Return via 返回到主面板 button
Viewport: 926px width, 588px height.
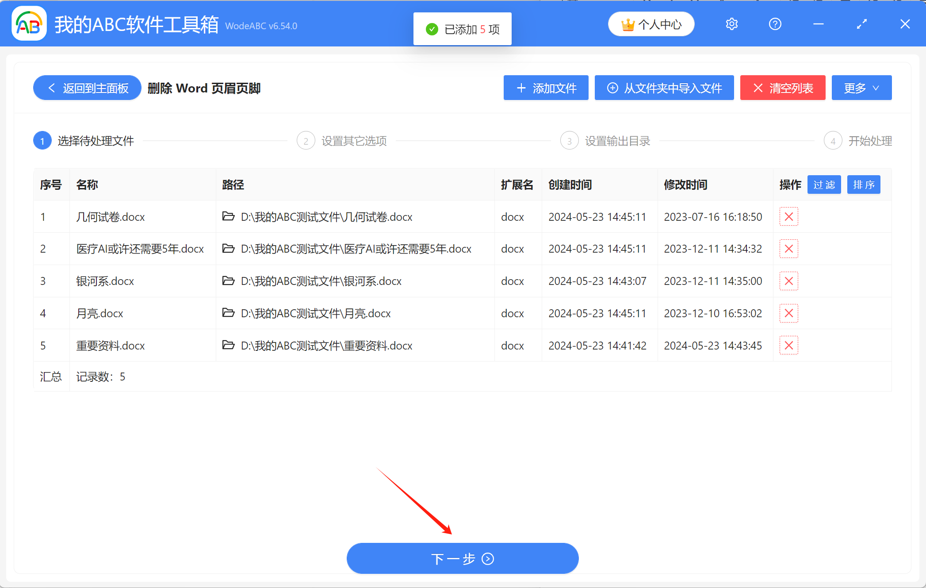[x=87, y=88]
